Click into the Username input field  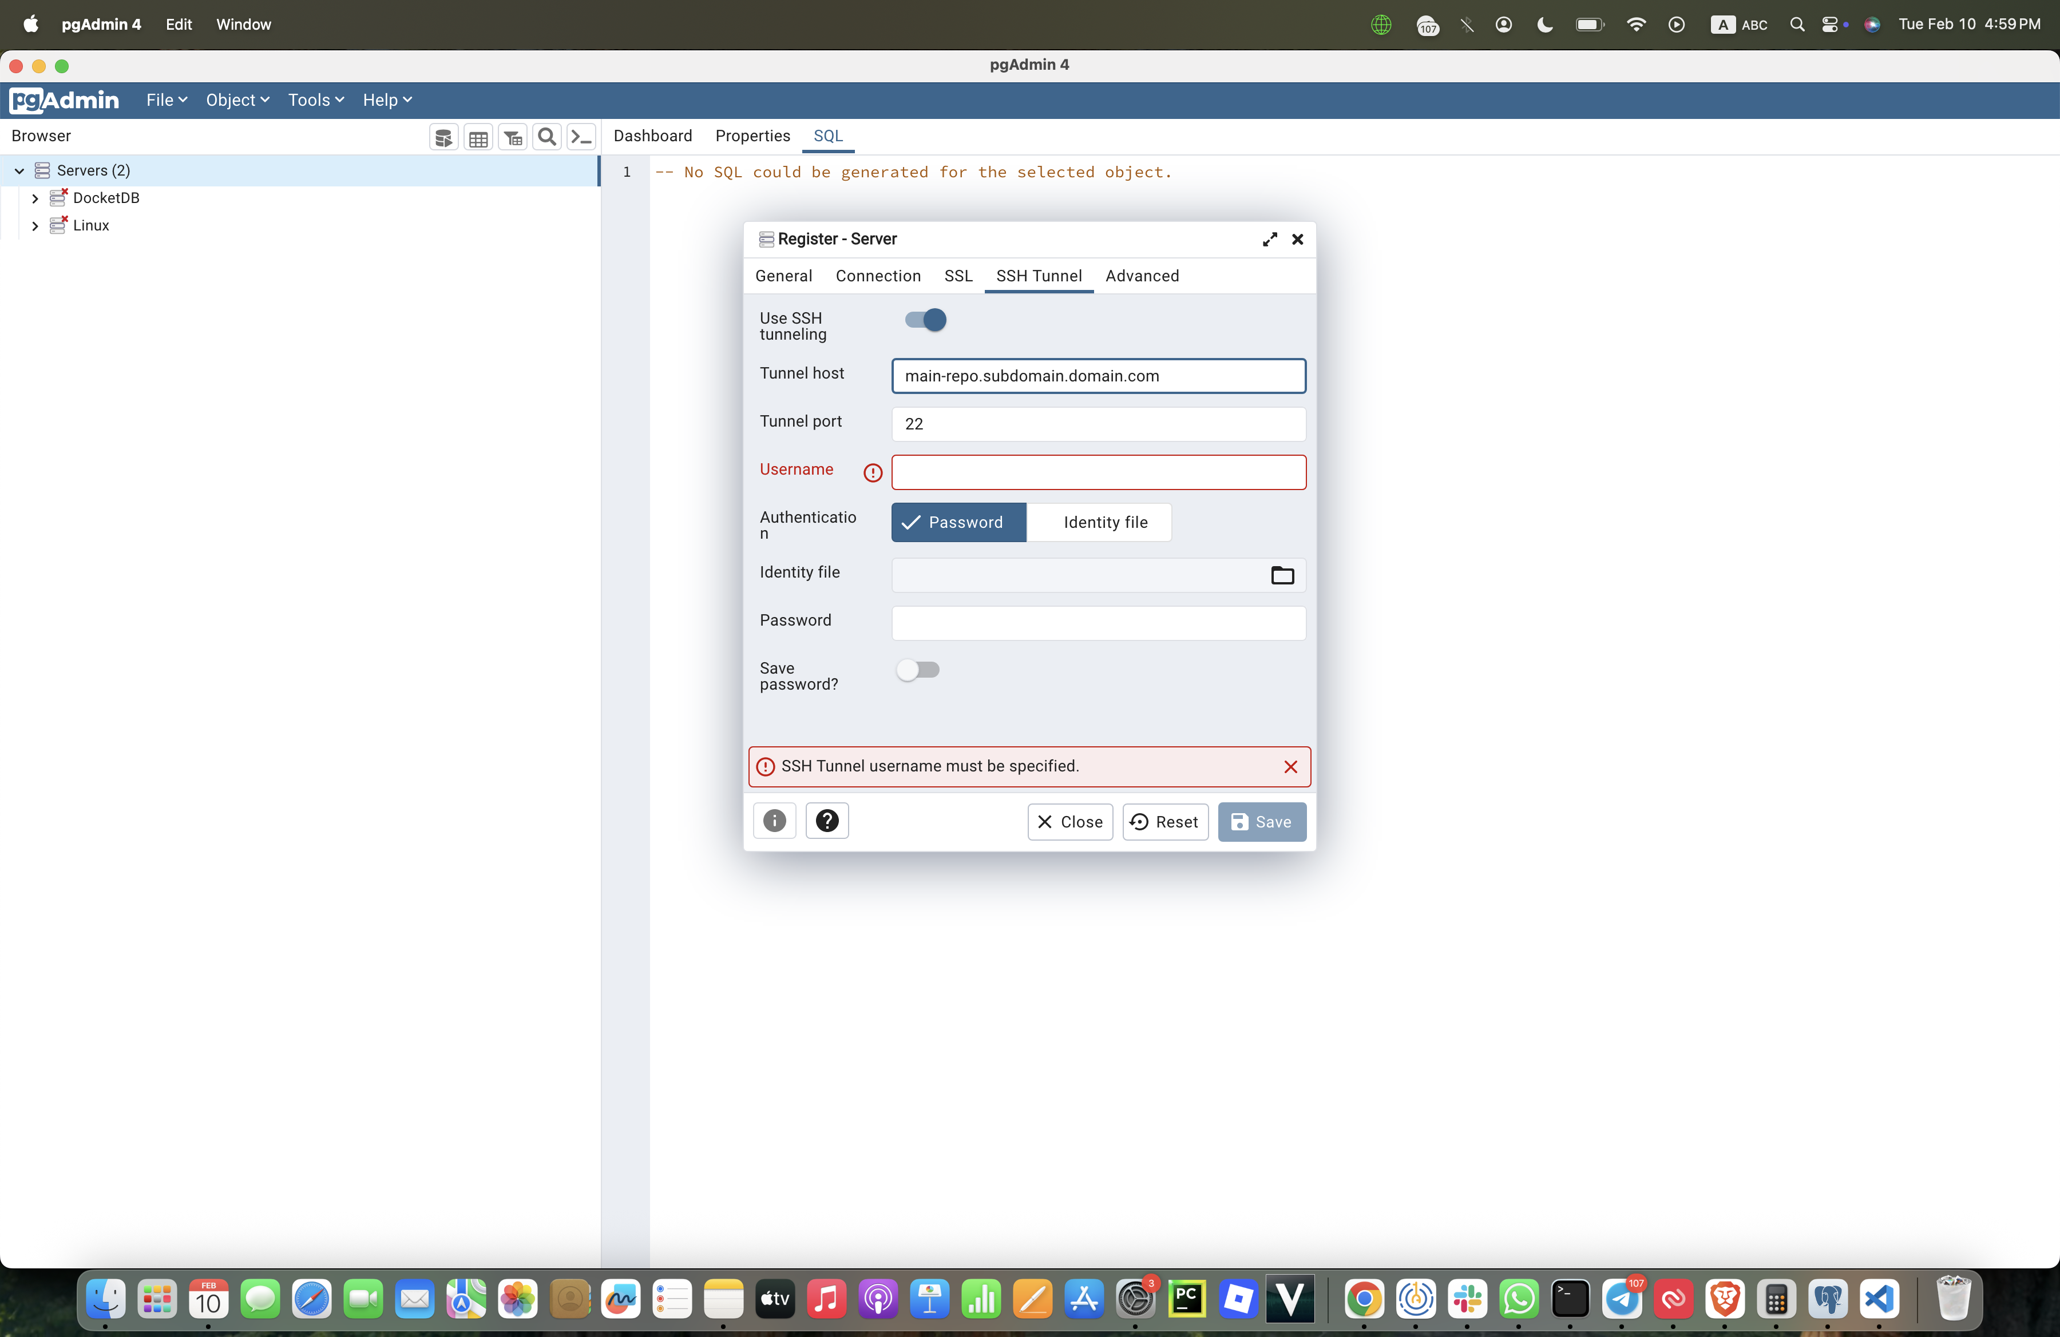[1098, 472]
